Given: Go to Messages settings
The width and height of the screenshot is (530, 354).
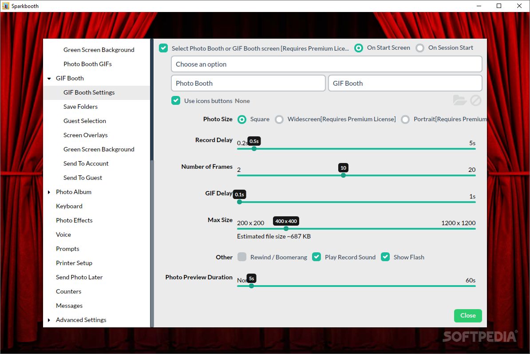Looking at the screenshot, I should (69, 305).
